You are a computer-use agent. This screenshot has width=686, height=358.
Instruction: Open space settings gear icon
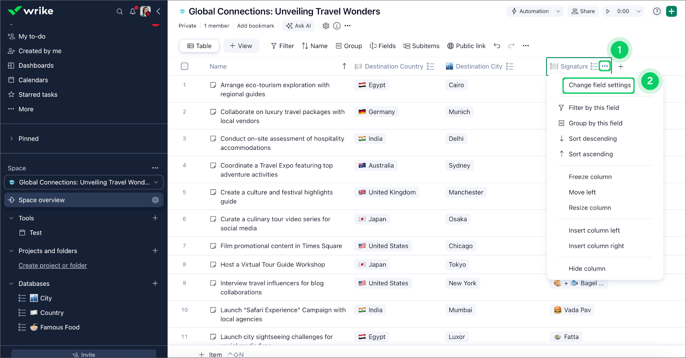pos(326,26)
